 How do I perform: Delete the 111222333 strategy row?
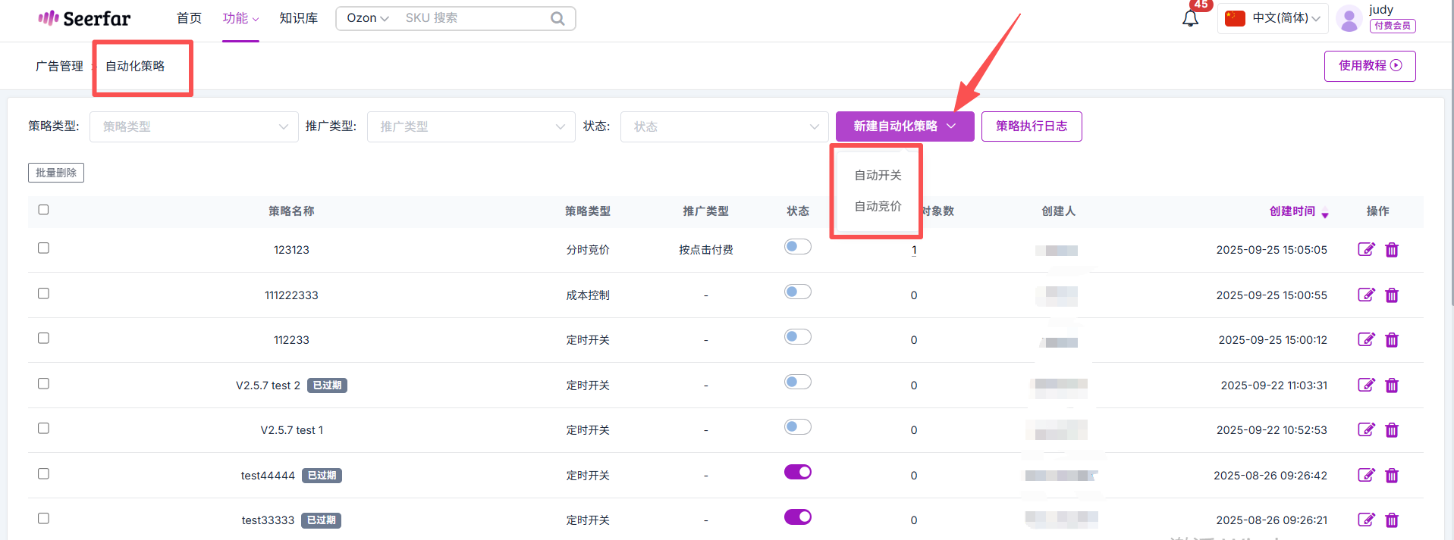(1392, 295)
